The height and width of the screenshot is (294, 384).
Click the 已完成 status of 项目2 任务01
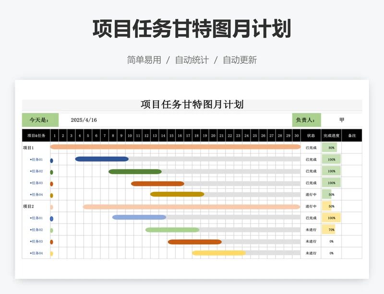pyautogui.click(x=311, y=218)
